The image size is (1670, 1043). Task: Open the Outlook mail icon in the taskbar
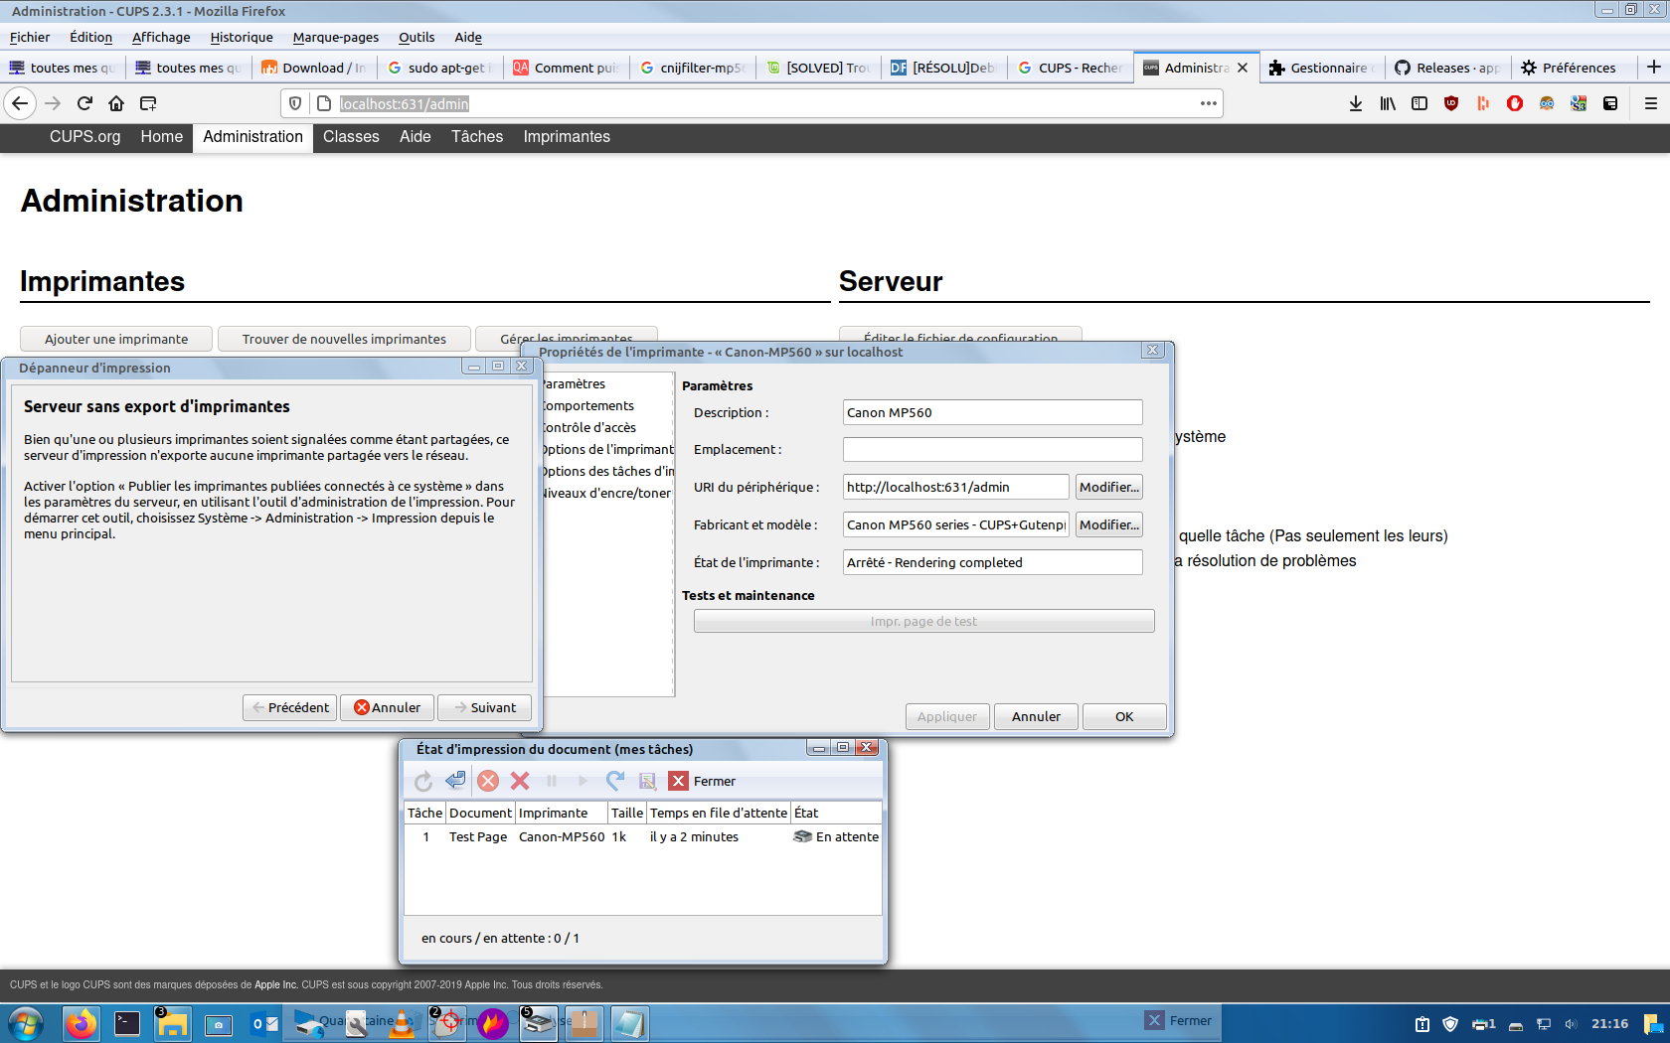264,1023
